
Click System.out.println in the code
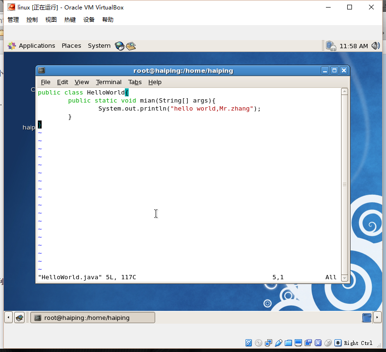[132, 109]
